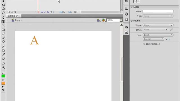Open the sound Name dropdown
This screenshot has height=101, width=180.
point(158,25)
